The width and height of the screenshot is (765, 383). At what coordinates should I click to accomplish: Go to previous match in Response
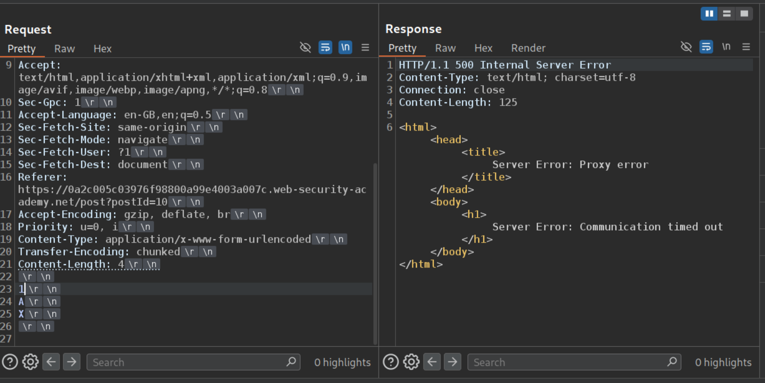tap(432, 362)
